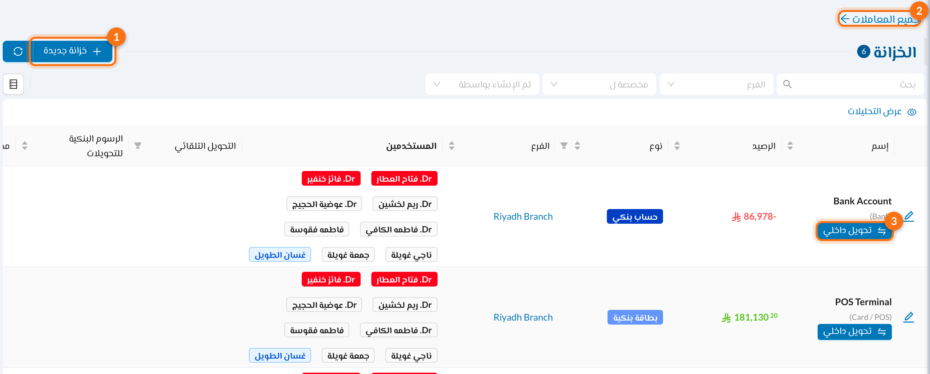Sort by name (إسم) column arrows
Viewport: 930px width, 374px height.
pos(790,146)
